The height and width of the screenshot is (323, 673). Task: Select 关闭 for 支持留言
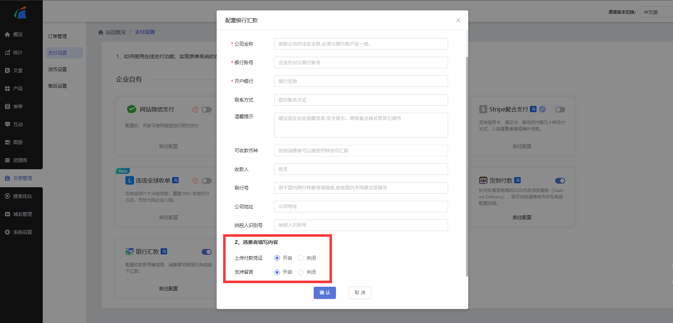(301, 272)
